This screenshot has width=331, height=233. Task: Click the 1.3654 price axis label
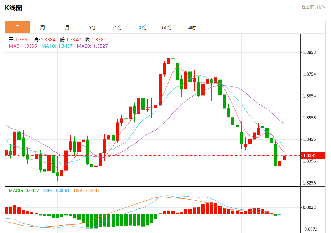pos(309,96)
